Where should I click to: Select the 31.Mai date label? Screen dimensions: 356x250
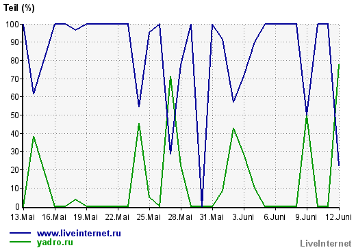point(212,217)
